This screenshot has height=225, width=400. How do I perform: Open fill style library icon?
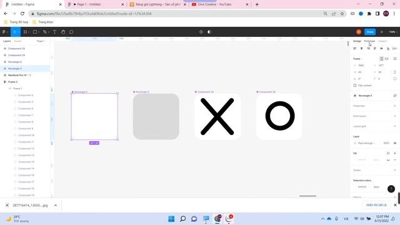tap(388, 153)
